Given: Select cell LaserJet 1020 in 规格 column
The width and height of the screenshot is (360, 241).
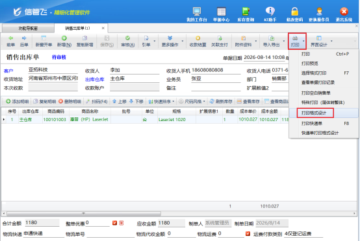Looking at the screenshot, I should point(177,119).
